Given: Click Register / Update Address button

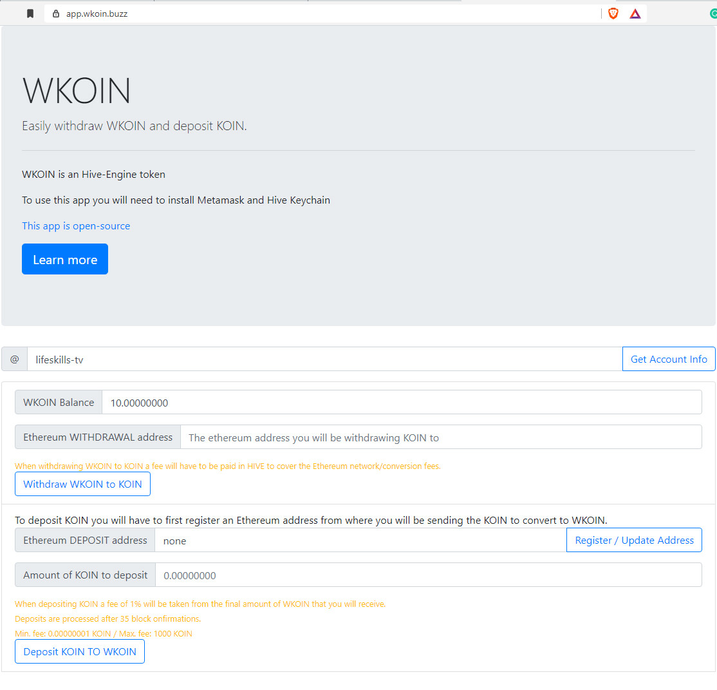Looking at the screenshot, I should tap(634, 541).
